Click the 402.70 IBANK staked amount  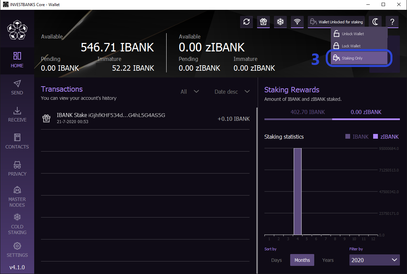[x=308, y=112]
